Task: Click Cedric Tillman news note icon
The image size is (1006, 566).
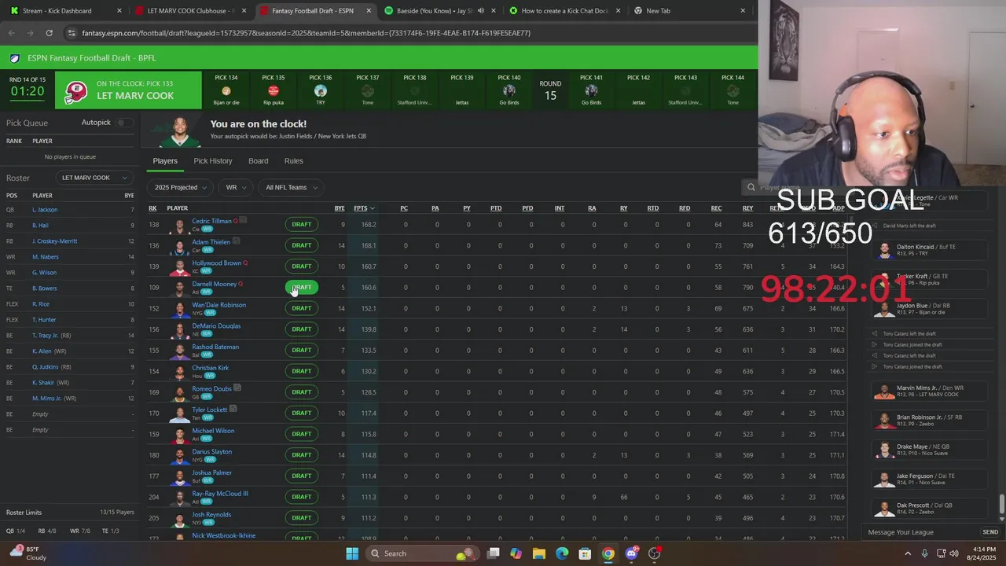Action: point(244,221)
